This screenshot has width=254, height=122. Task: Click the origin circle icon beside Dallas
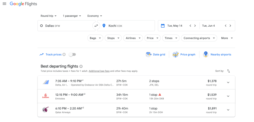[x=41, y=26]
